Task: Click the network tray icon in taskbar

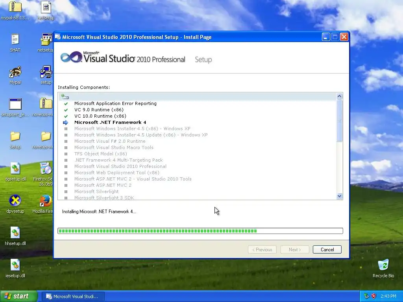Action: tap(366, 296)
